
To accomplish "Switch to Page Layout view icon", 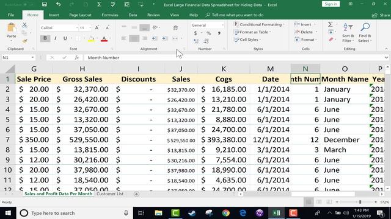I will (319, 202).
